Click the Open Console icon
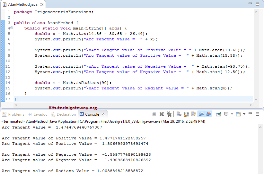The width and height of the screenshot is (264, 174). (x=238, y=114)
